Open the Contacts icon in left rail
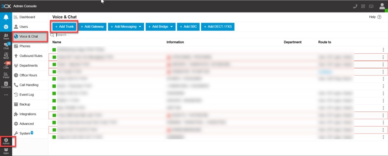The image size is (388, 156). (6, 85)
